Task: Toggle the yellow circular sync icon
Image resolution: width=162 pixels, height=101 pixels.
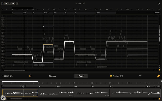Action: coord(30,76)
